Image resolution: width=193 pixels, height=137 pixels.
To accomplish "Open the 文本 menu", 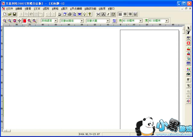I will tap(37, 9).
